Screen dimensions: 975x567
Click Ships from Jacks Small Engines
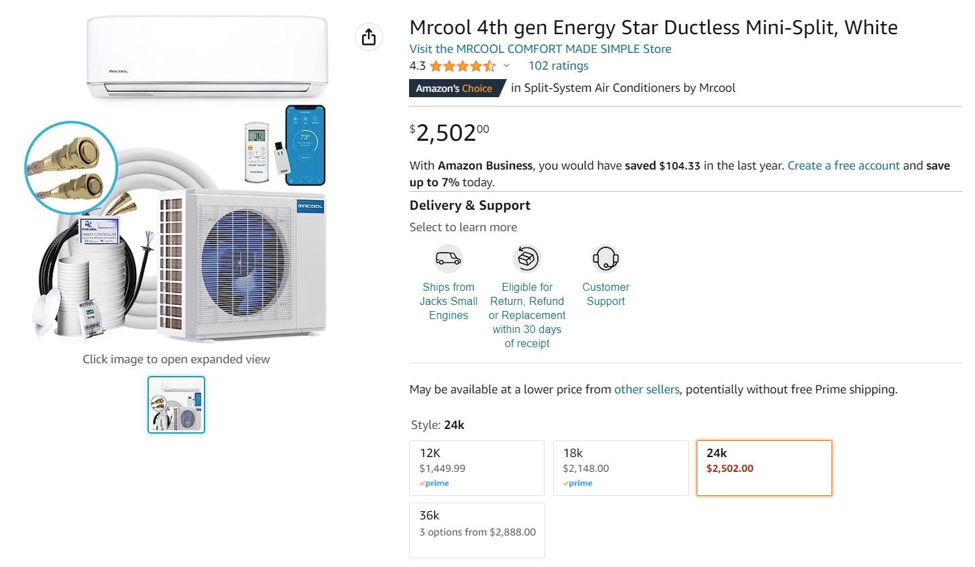[x=449, y=301]
